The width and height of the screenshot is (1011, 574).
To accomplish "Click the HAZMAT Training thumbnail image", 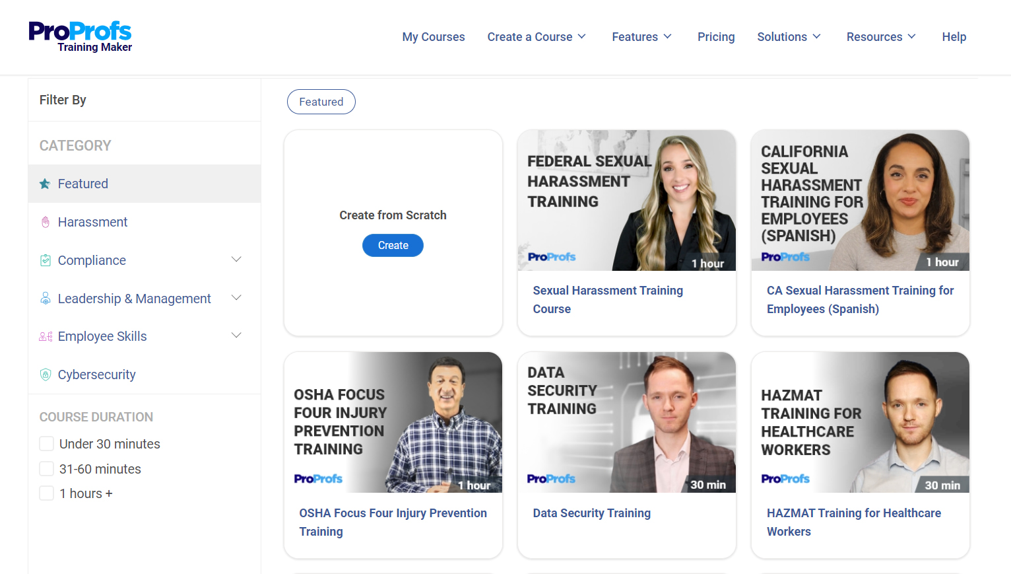I will tap(861, 422).
